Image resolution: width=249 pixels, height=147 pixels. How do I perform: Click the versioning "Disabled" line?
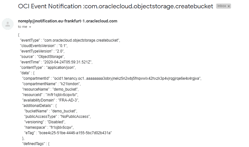[47, 122]
